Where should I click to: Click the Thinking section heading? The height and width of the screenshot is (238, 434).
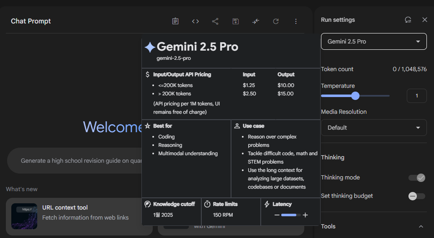332,157
